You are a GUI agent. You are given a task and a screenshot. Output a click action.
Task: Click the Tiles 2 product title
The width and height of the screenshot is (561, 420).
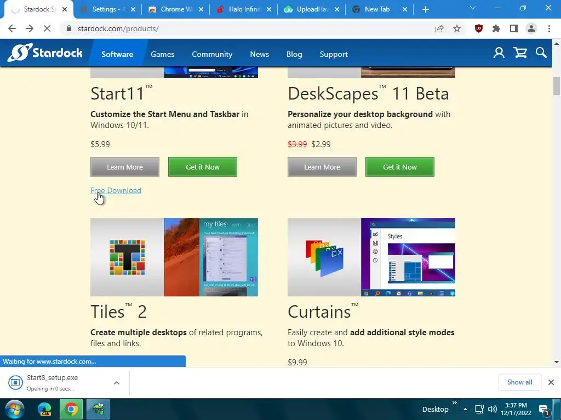tap(118, 312)
